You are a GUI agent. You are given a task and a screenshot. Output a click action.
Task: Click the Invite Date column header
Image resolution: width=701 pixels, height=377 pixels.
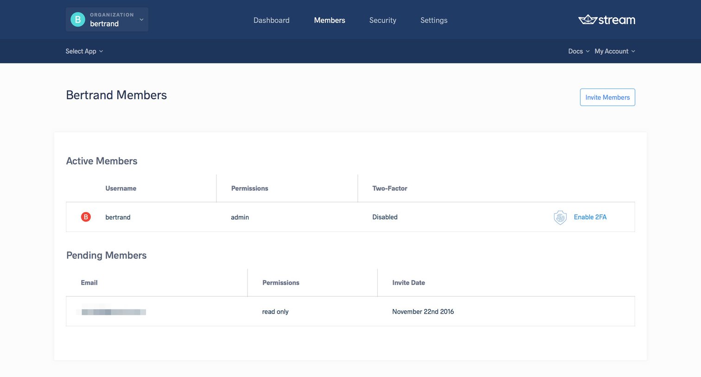(x=408, y=283)
